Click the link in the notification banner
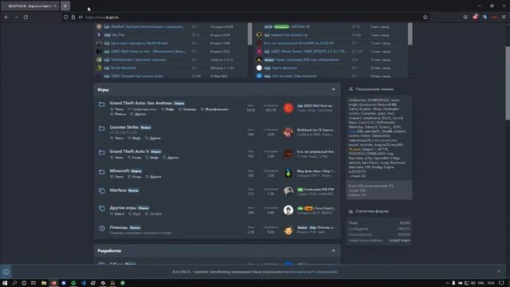 pos(312,272)
